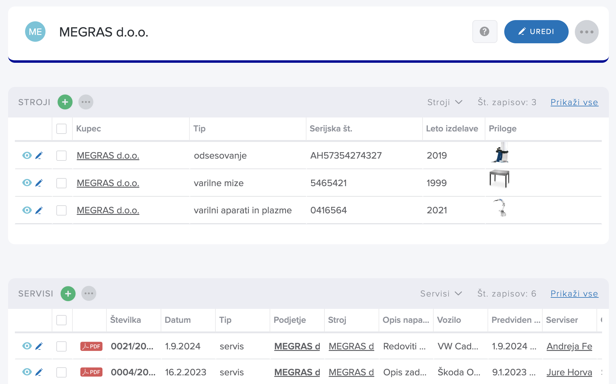Screen dimensions: 616x384
Task: Click the ME avatar circle
Action: pyautogui.click(x=35, y=32)
